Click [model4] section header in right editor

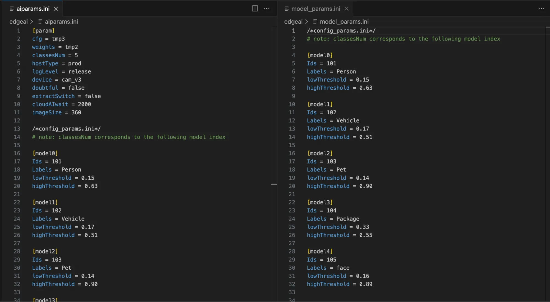pos(320,251)
